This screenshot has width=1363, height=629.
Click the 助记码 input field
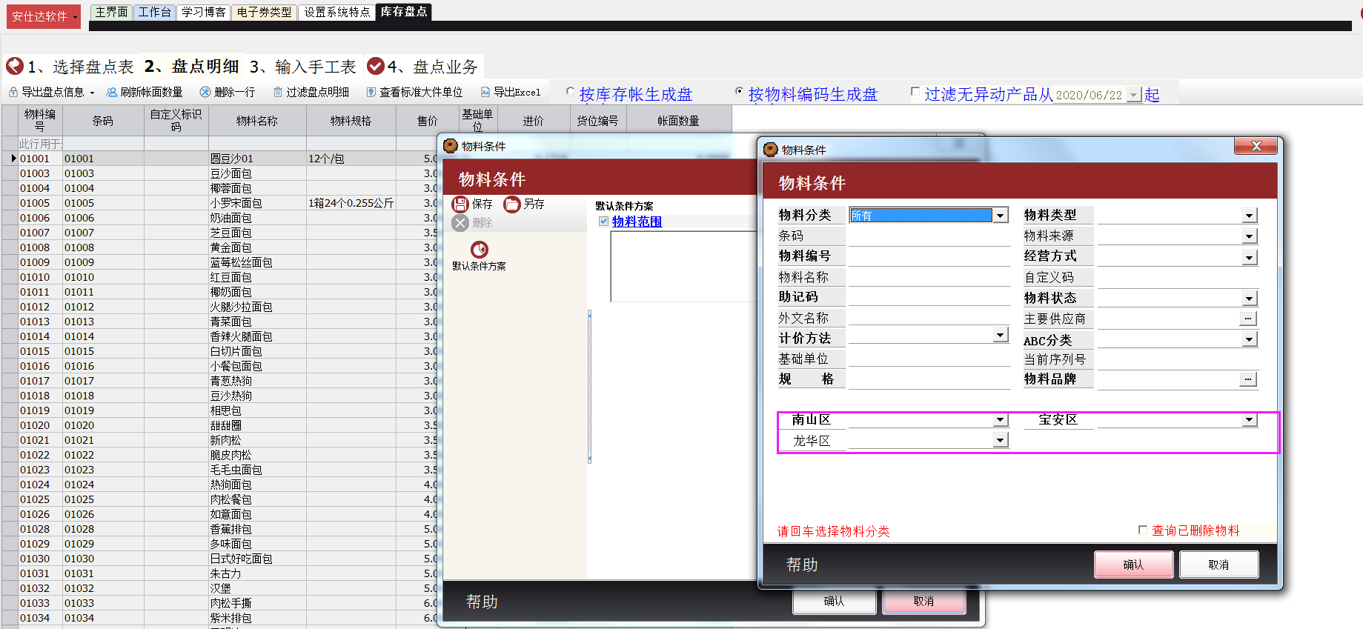coord(929,297)
